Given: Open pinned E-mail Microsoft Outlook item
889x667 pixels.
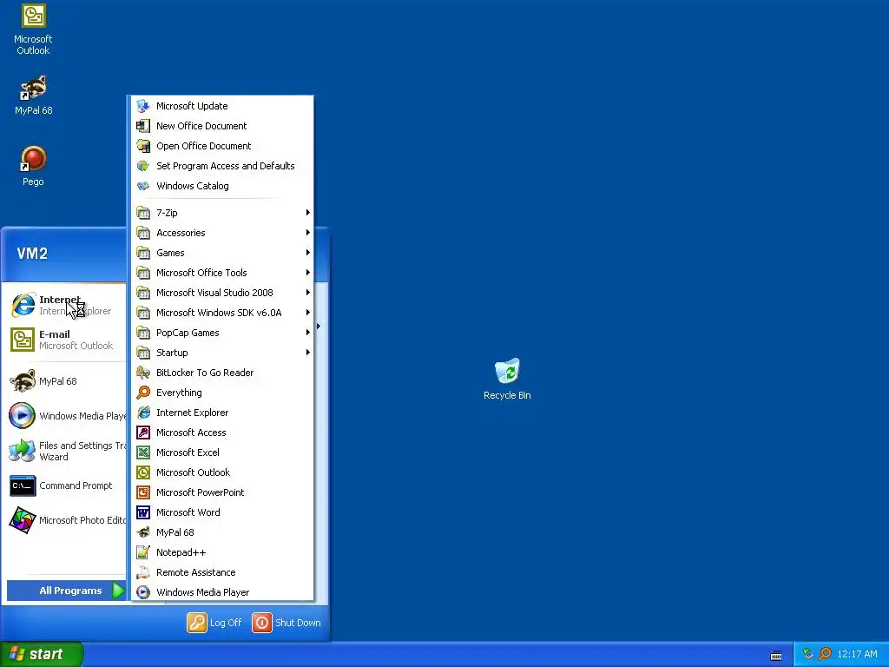Looking at the screenshot, I should (65, 340).
